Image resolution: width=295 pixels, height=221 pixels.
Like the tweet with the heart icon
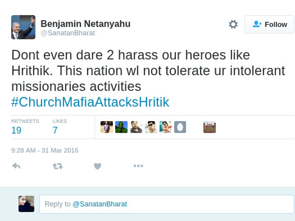[97, 166]
